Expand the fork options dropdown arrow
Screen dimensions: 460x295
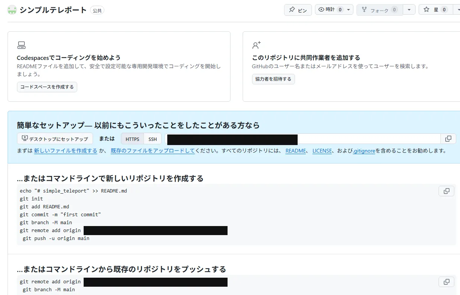[409, 9]
